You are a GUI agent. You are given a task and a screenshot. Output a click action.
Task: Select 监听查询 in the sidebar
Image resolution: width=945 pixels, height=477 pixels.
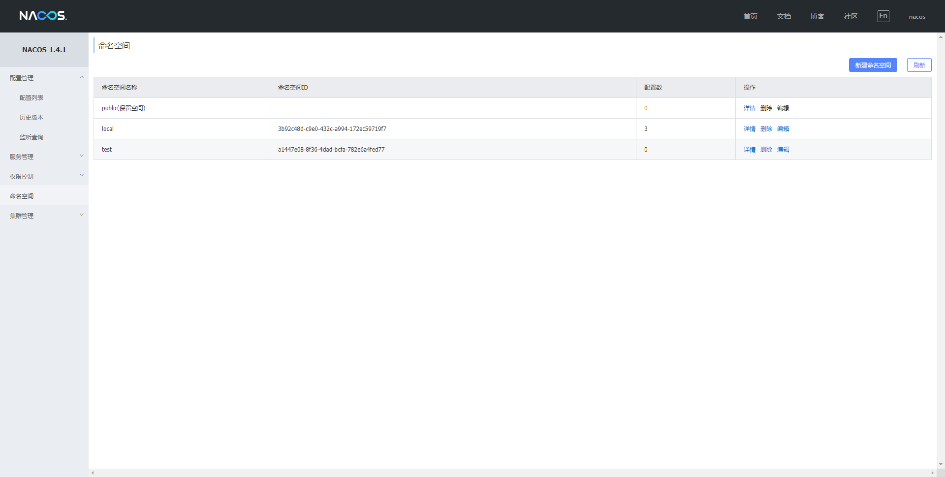[31, 137]
